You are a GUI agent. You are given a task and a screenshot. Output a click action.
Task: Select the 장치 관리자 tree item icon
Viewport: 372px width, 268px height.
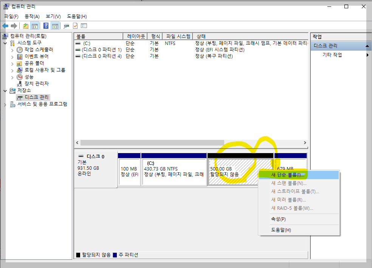pos(20,84)
